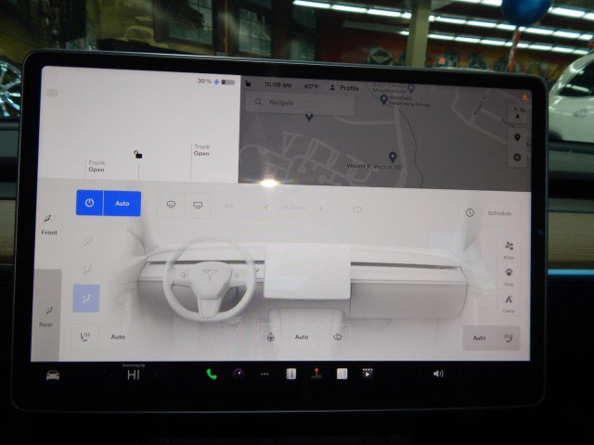Toggle the wiper heater icon
Image resolution: width=594 pixels, height=445 pixels.
point(337,337)
